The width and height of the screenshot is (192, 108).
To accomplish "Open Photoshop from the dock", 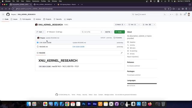I will [x=84, y=104].
